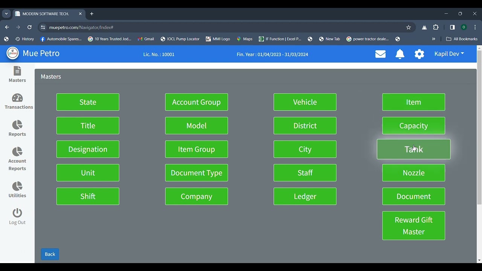Click the blue Back button
482x271 pixels.
pos(50,254)
